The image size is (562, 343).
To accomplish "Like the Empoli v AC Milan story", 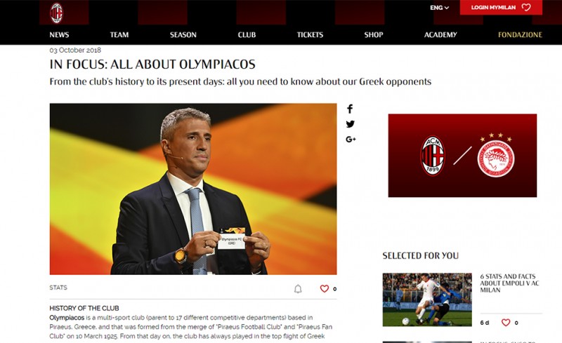I will 506,323.
